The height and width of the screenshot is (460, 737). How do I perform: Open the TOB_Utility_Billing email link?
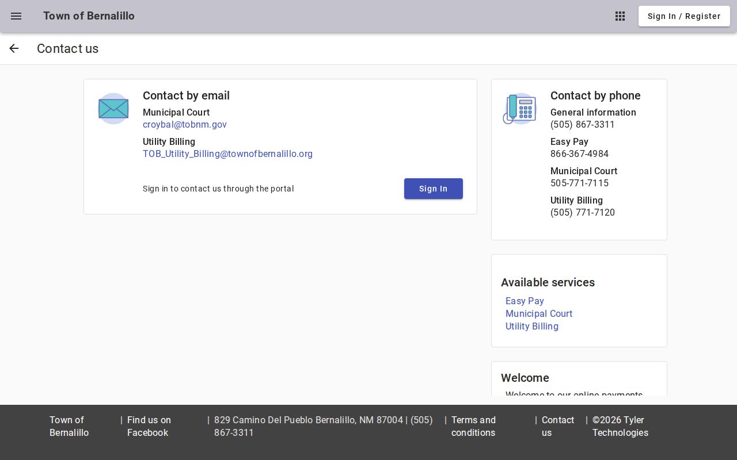[227, 154]
